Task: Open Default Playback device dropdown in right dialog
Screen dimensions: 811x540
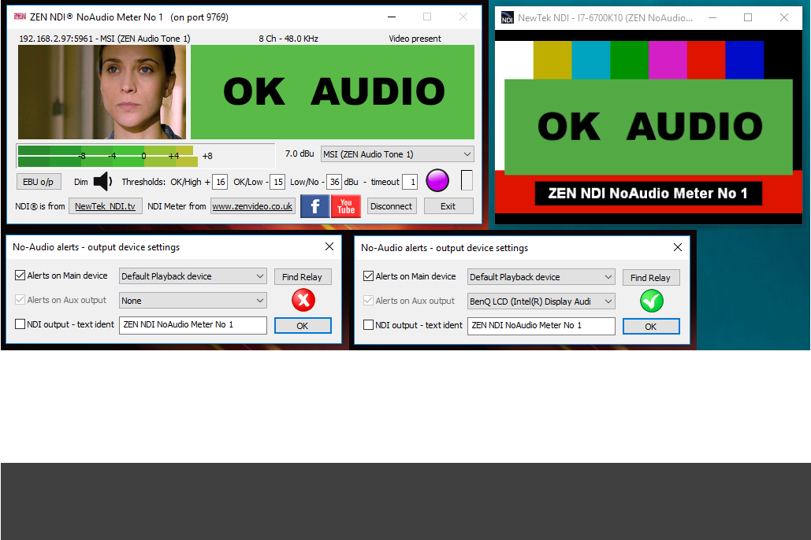Action: (541, 277)
